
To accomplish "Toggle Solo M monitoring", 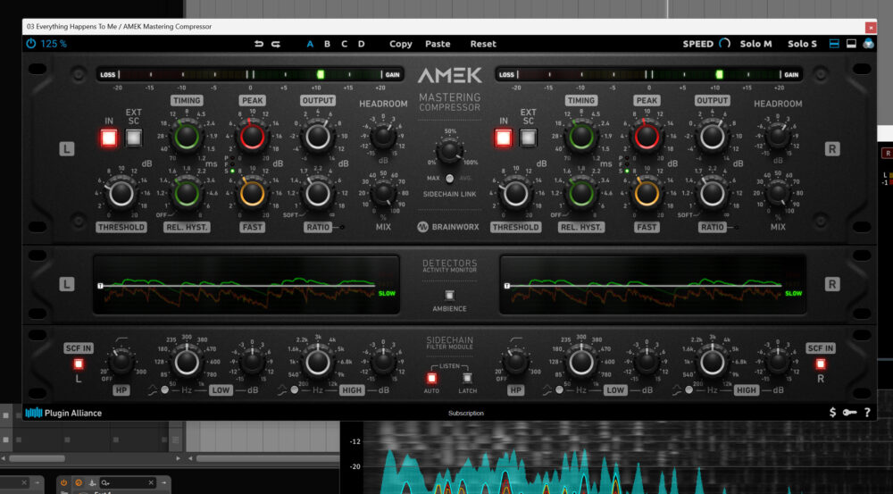I will pyautogui.click(x=755, y=44).
